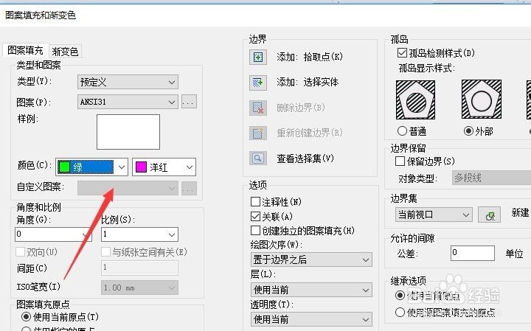531x331 pixels.
Task: Enable 创建独立的图案填充 checkbox
Action: [x=255, y=231]
